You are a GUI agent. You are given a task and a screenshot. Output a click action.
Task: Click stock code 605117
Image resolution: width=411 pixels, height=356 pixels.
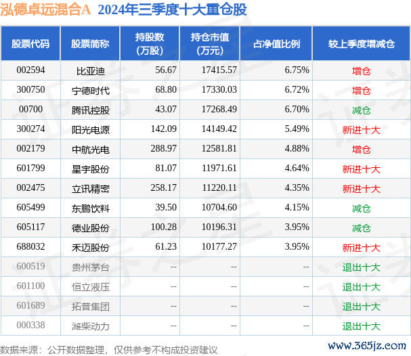pos(30,227)
